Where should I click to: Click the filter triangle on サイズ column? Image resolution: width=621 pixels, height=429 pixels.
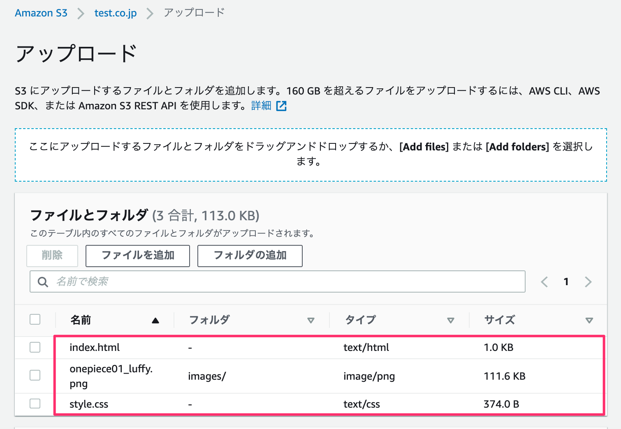[590, 320]
